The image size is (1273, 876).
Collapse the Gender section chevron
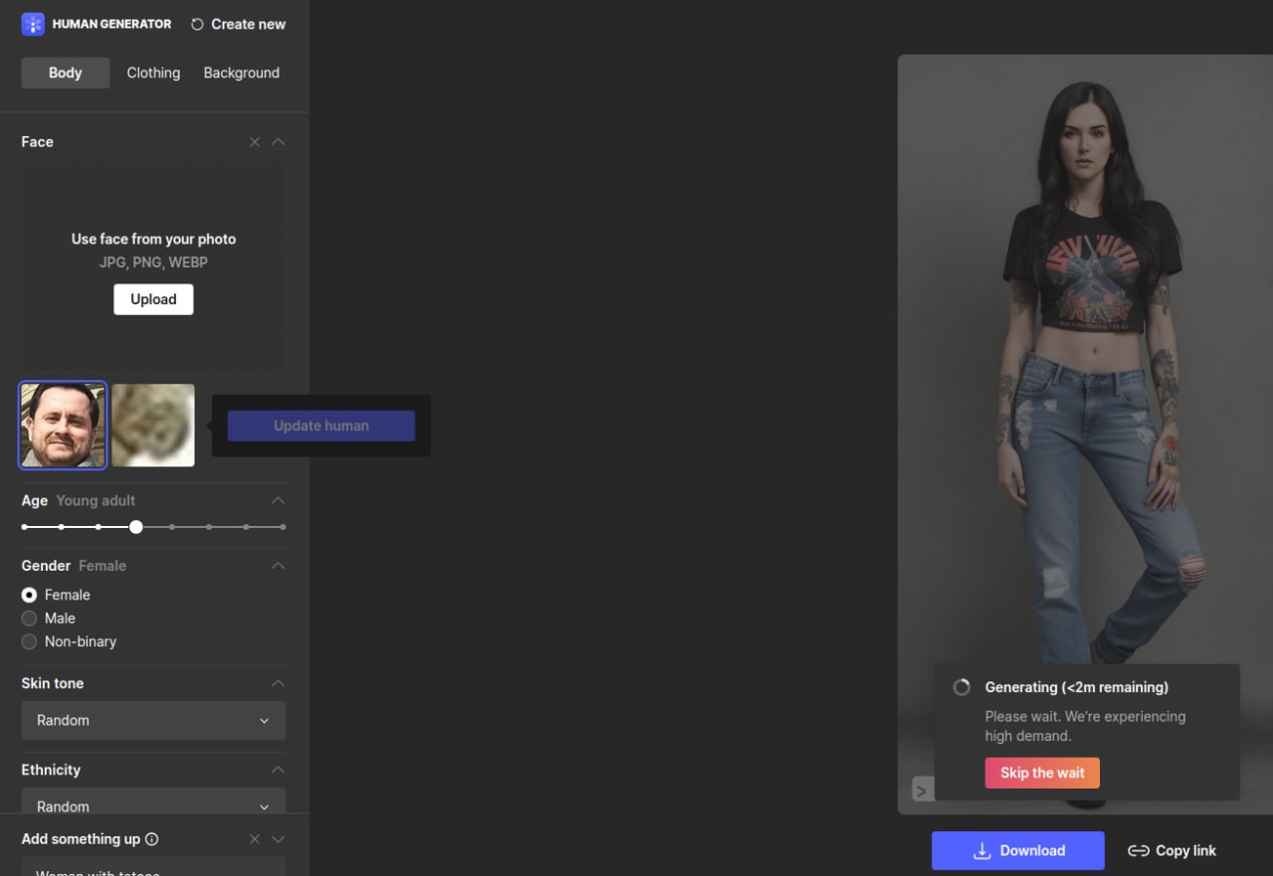(278, 566)
